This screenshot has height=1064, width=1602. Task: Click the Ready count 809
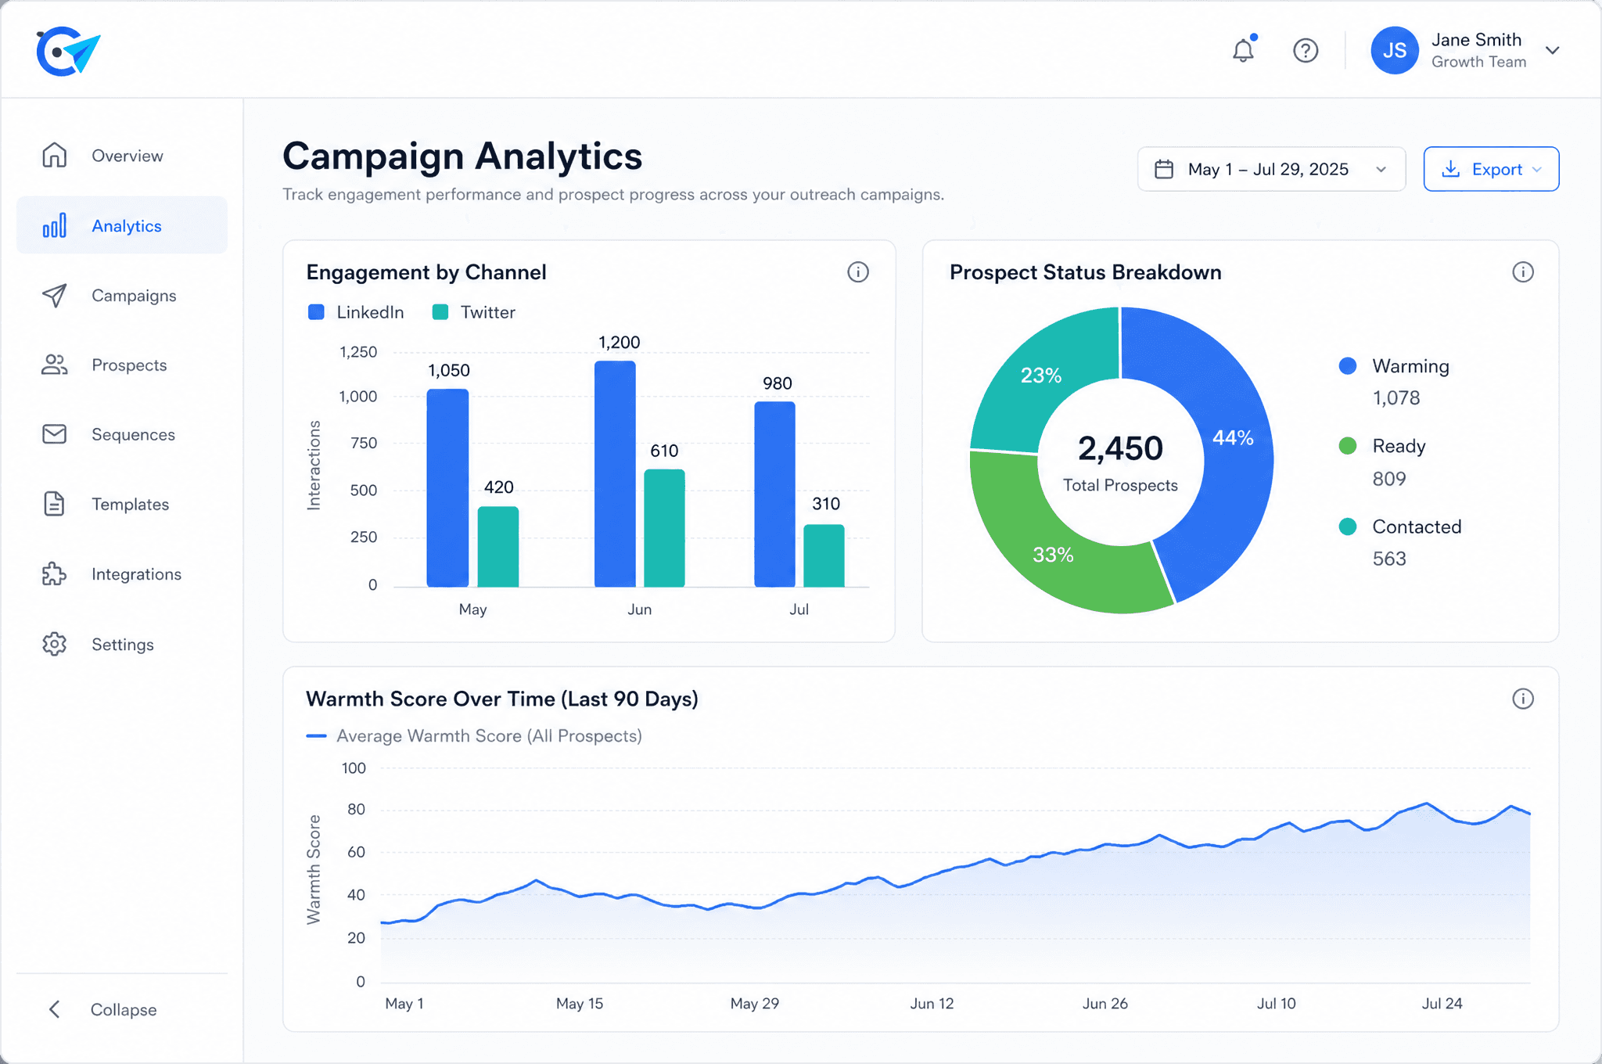click(x=1389, y=479)
